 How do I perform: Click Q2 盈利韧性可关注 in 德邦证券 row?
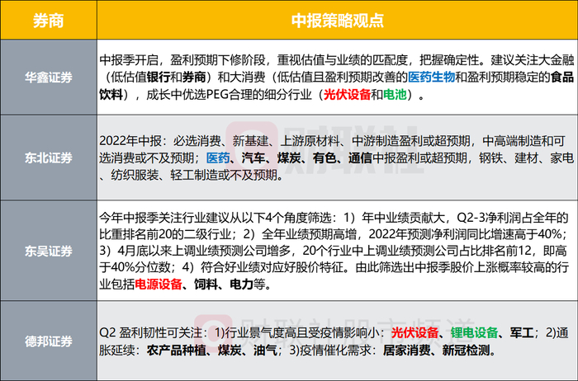[149, 333]
